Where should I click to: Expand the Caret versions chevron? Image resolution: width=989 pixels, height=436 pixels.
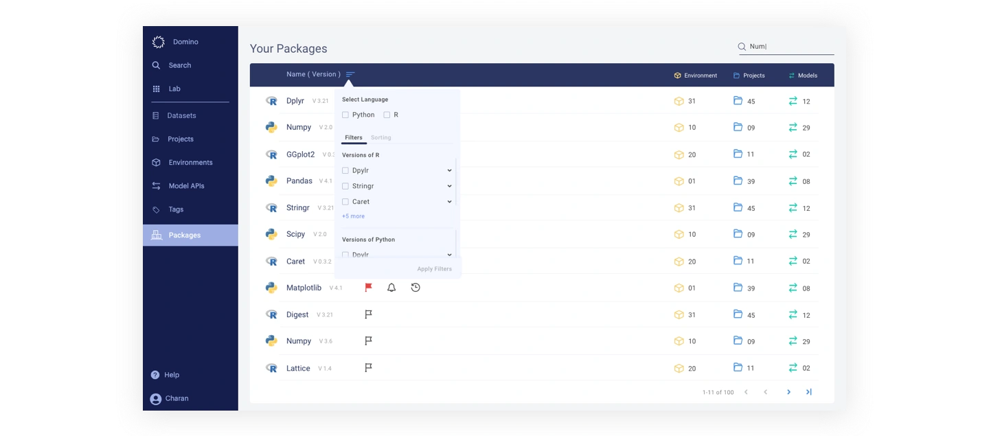coord(449,202)
